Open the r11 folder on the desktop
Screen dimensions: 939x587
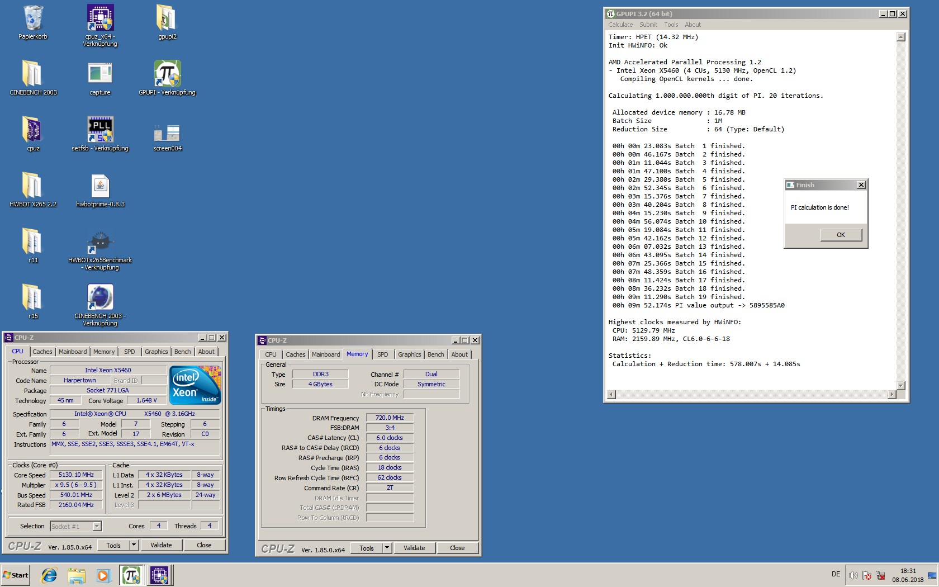pyautogui.click(x=33, y=246)
